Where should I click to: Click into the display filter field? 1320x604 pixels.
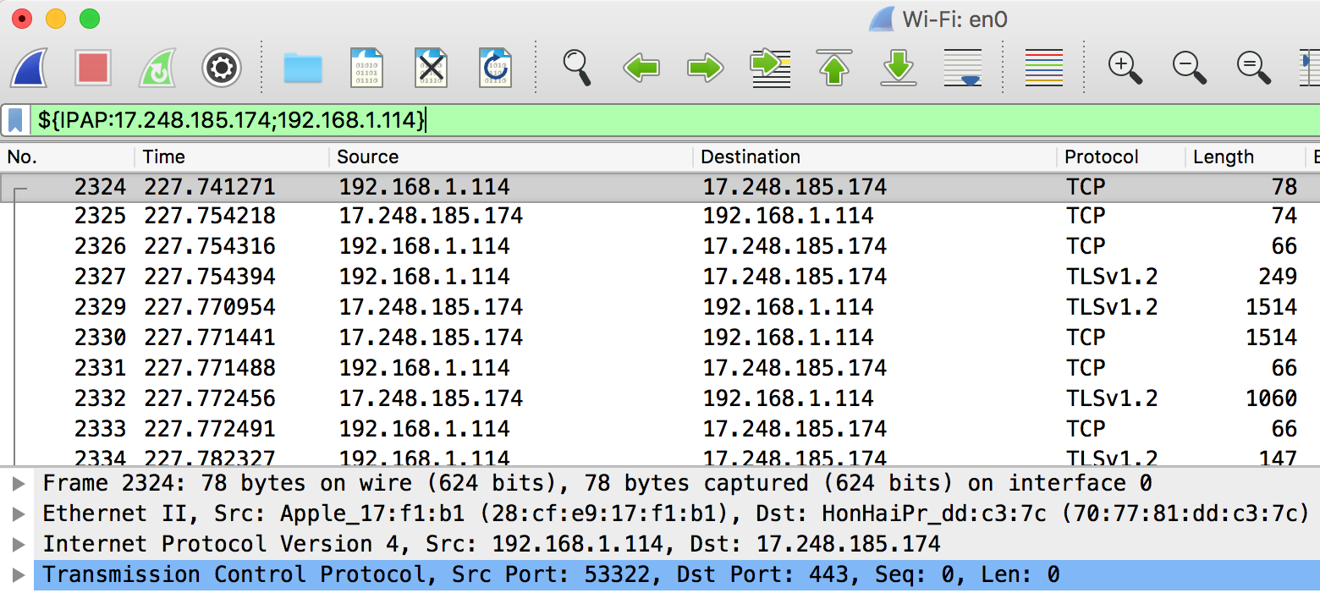pyautogui.click(x=677, y=120)
